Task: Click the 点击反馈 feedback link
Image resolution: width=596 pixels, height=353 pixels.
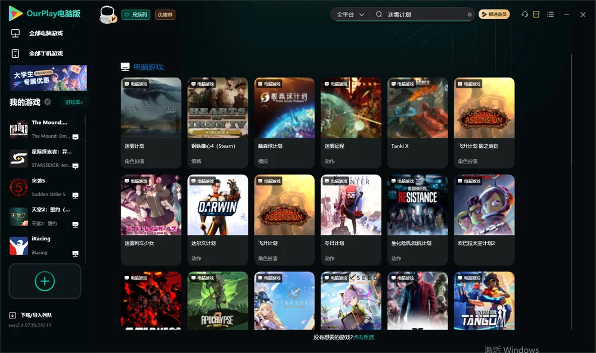Action: pyautogui.click(x=364, y=337)
